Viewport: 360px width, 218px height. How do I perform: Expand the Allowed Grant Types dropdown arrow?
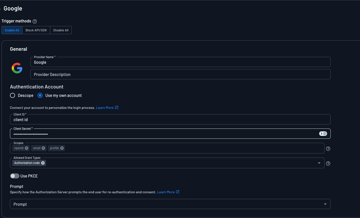pyautogui.click(x=319, y=163)
